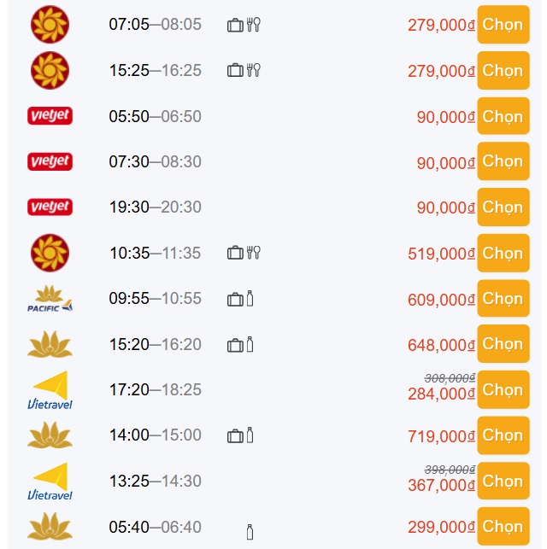Click Vietjet logo on 05:50 flight
This screenshot has width=547, height=549.
tap(50, 116)
